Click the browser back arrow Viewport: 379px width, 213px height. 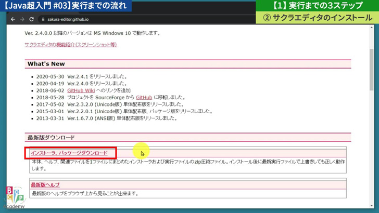point(13,19)
